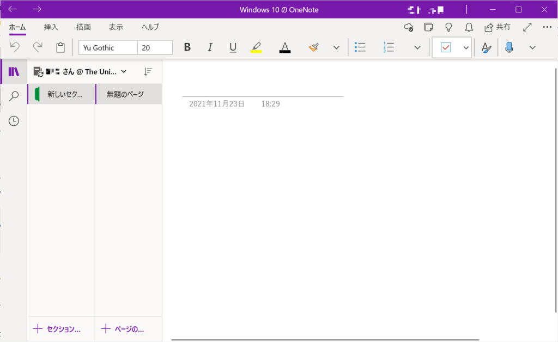Toggle Italic formatting
The image size is (558, 342).
click(210, 47)
